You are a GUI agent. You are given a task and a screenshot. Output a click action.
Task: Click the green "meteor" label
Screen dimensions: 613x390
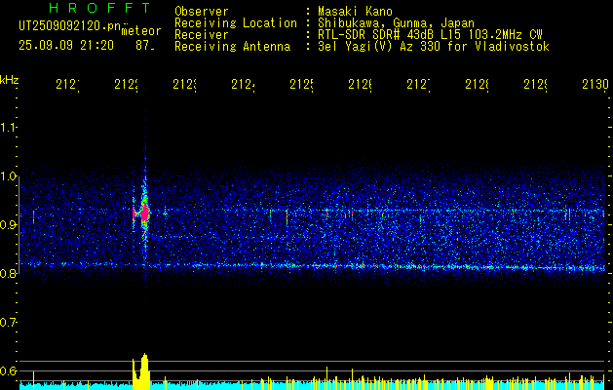[141, 31]
